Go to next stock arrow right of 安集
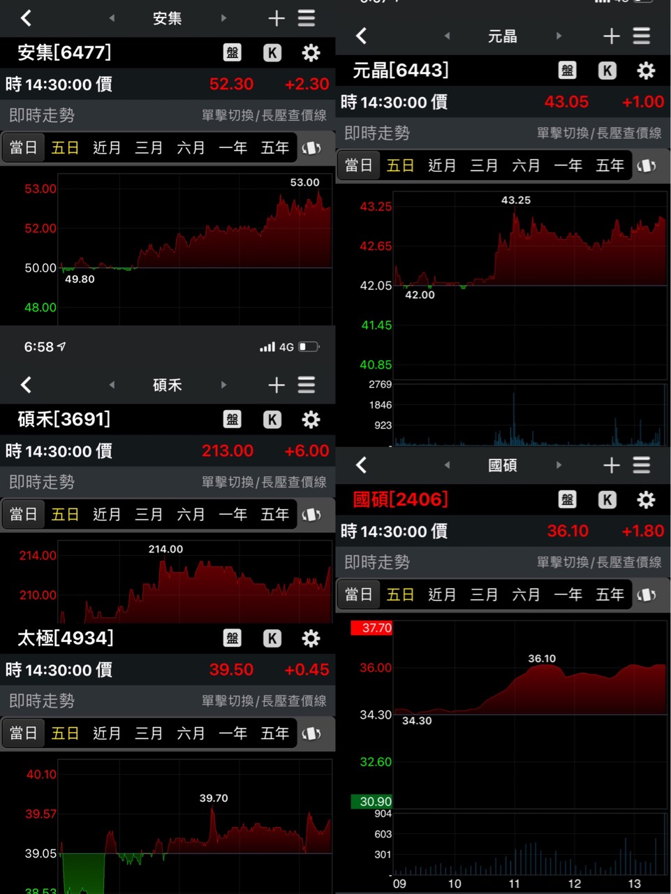671x894 pixels. pos(223,18)
